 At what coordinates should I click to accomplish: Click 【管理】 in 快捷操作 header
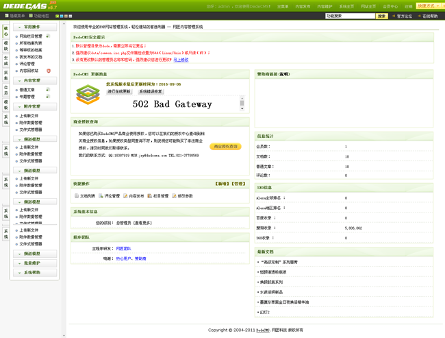238,184
